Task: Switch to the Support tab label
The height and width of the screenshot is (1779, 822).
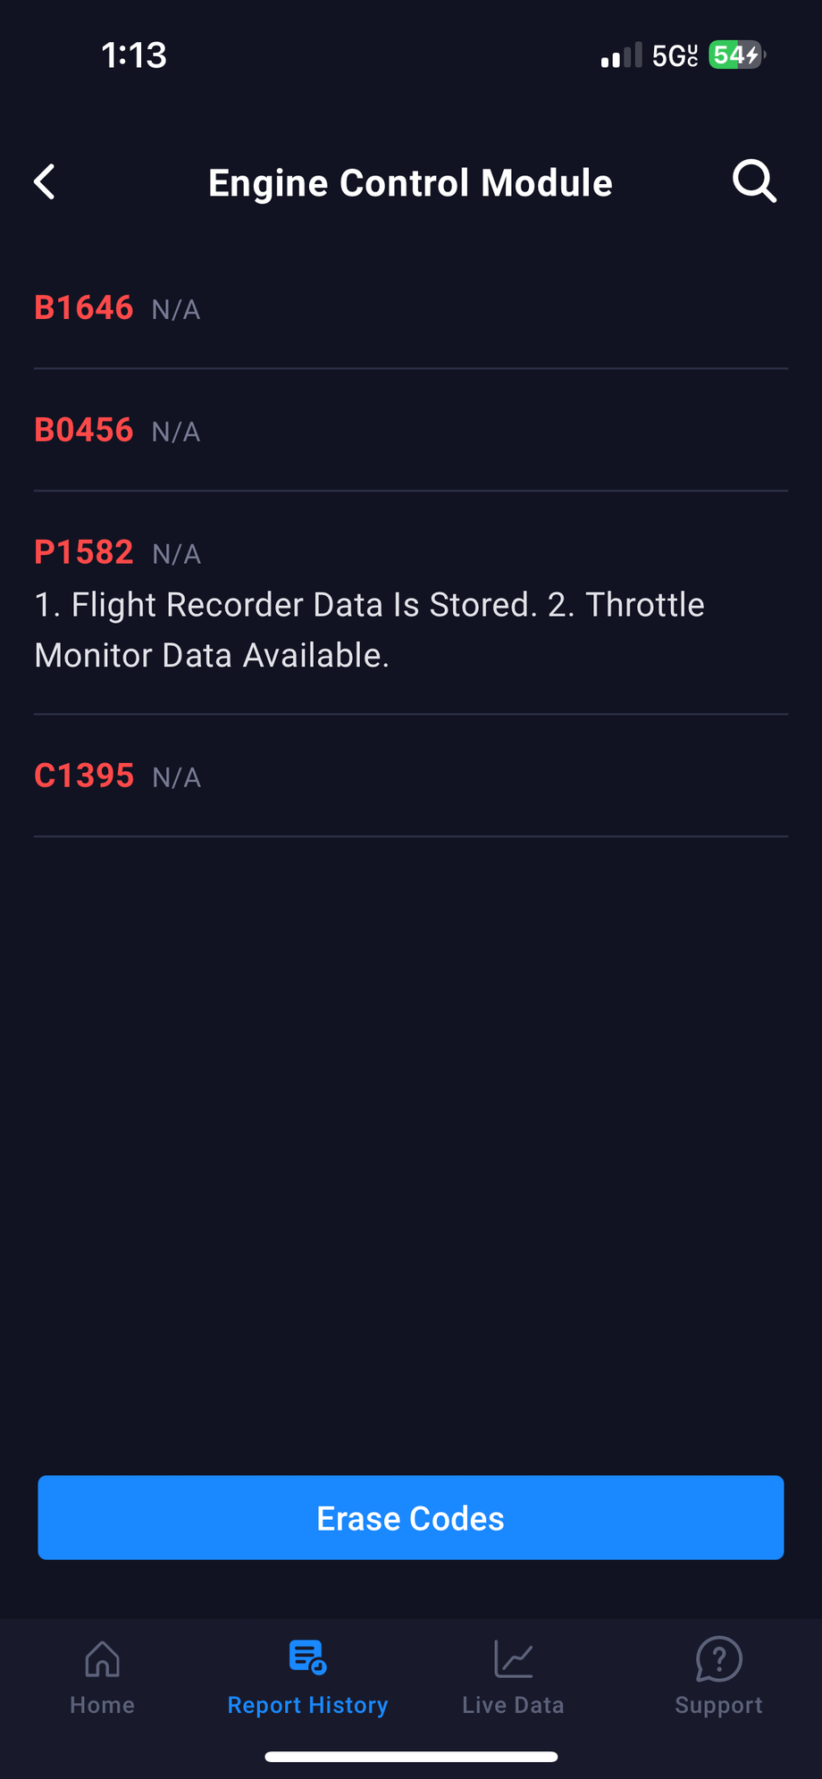Action: [x=718, y=1705]
